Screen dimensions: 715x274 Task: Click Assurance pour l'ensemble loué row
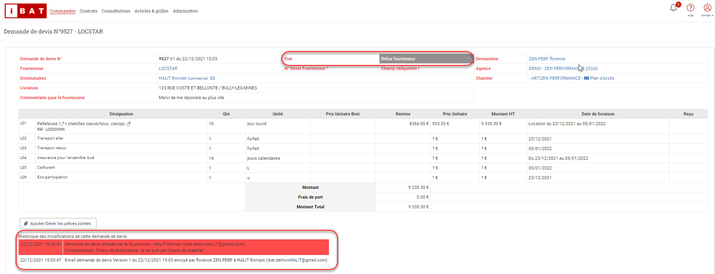tap(363, 158)
